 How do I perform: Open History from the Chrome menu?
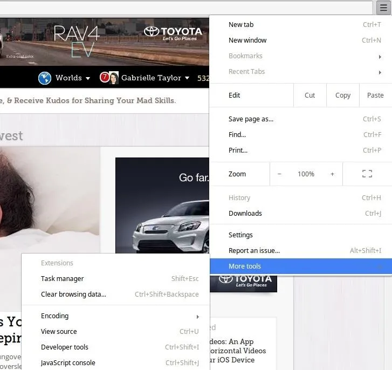[x=300, y=198]
